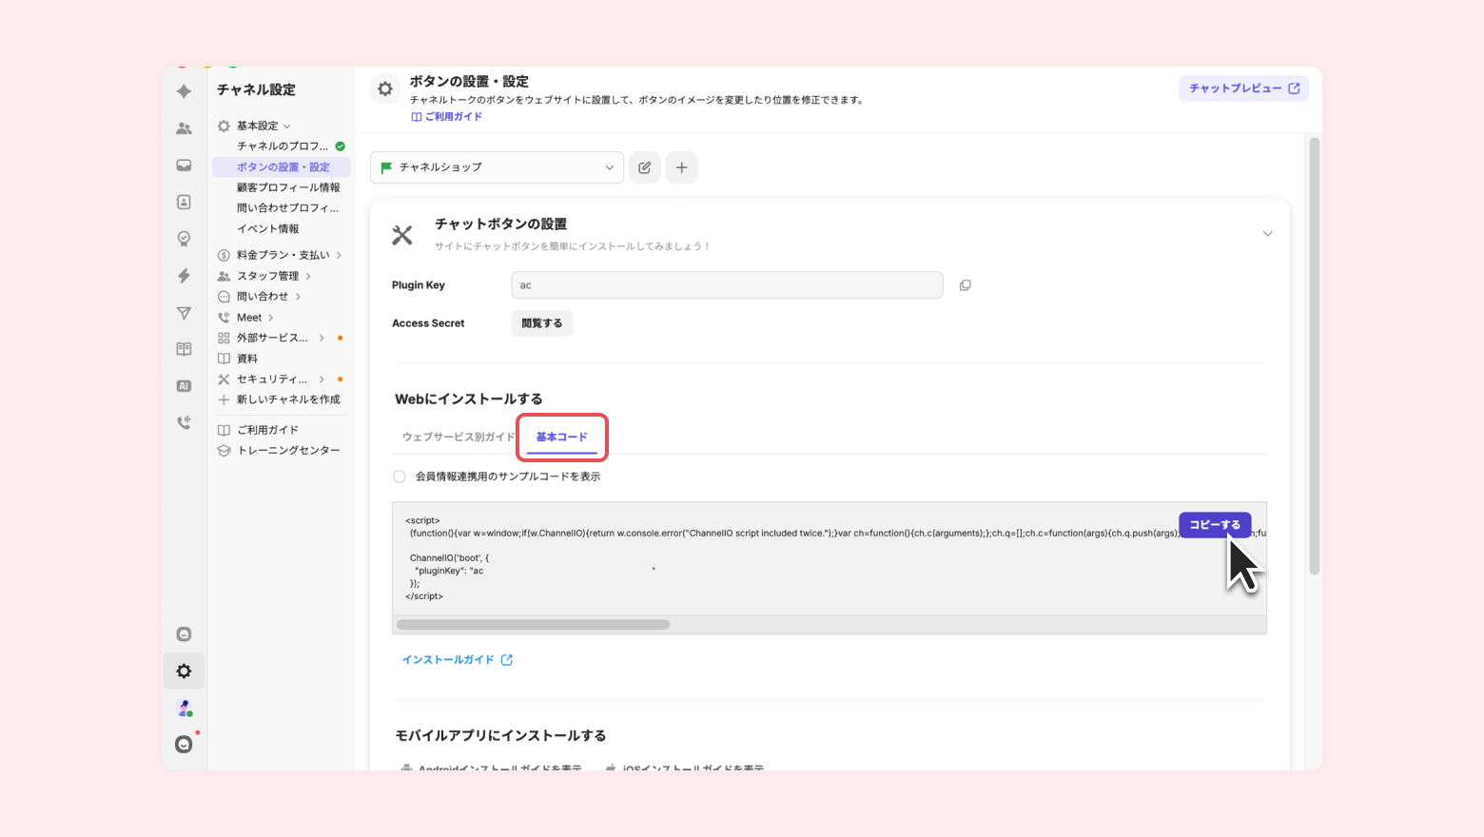Open チャネルのプロフ… in the sidebar

tap(283, 146)
